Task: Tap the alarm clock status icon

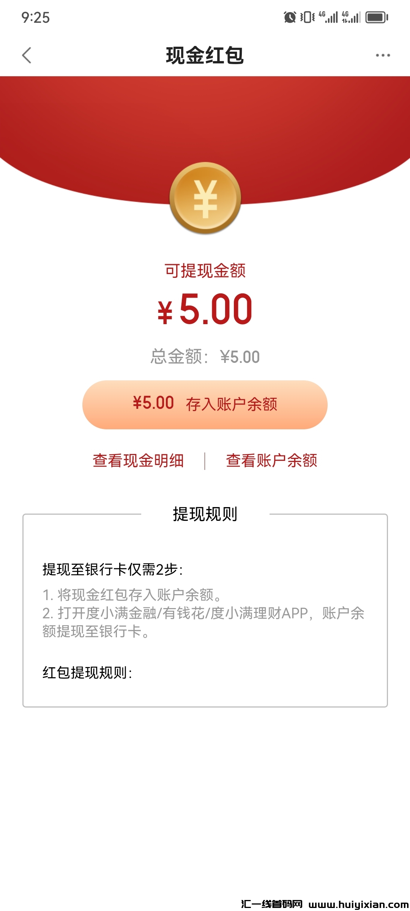Action: click(290, 17)
